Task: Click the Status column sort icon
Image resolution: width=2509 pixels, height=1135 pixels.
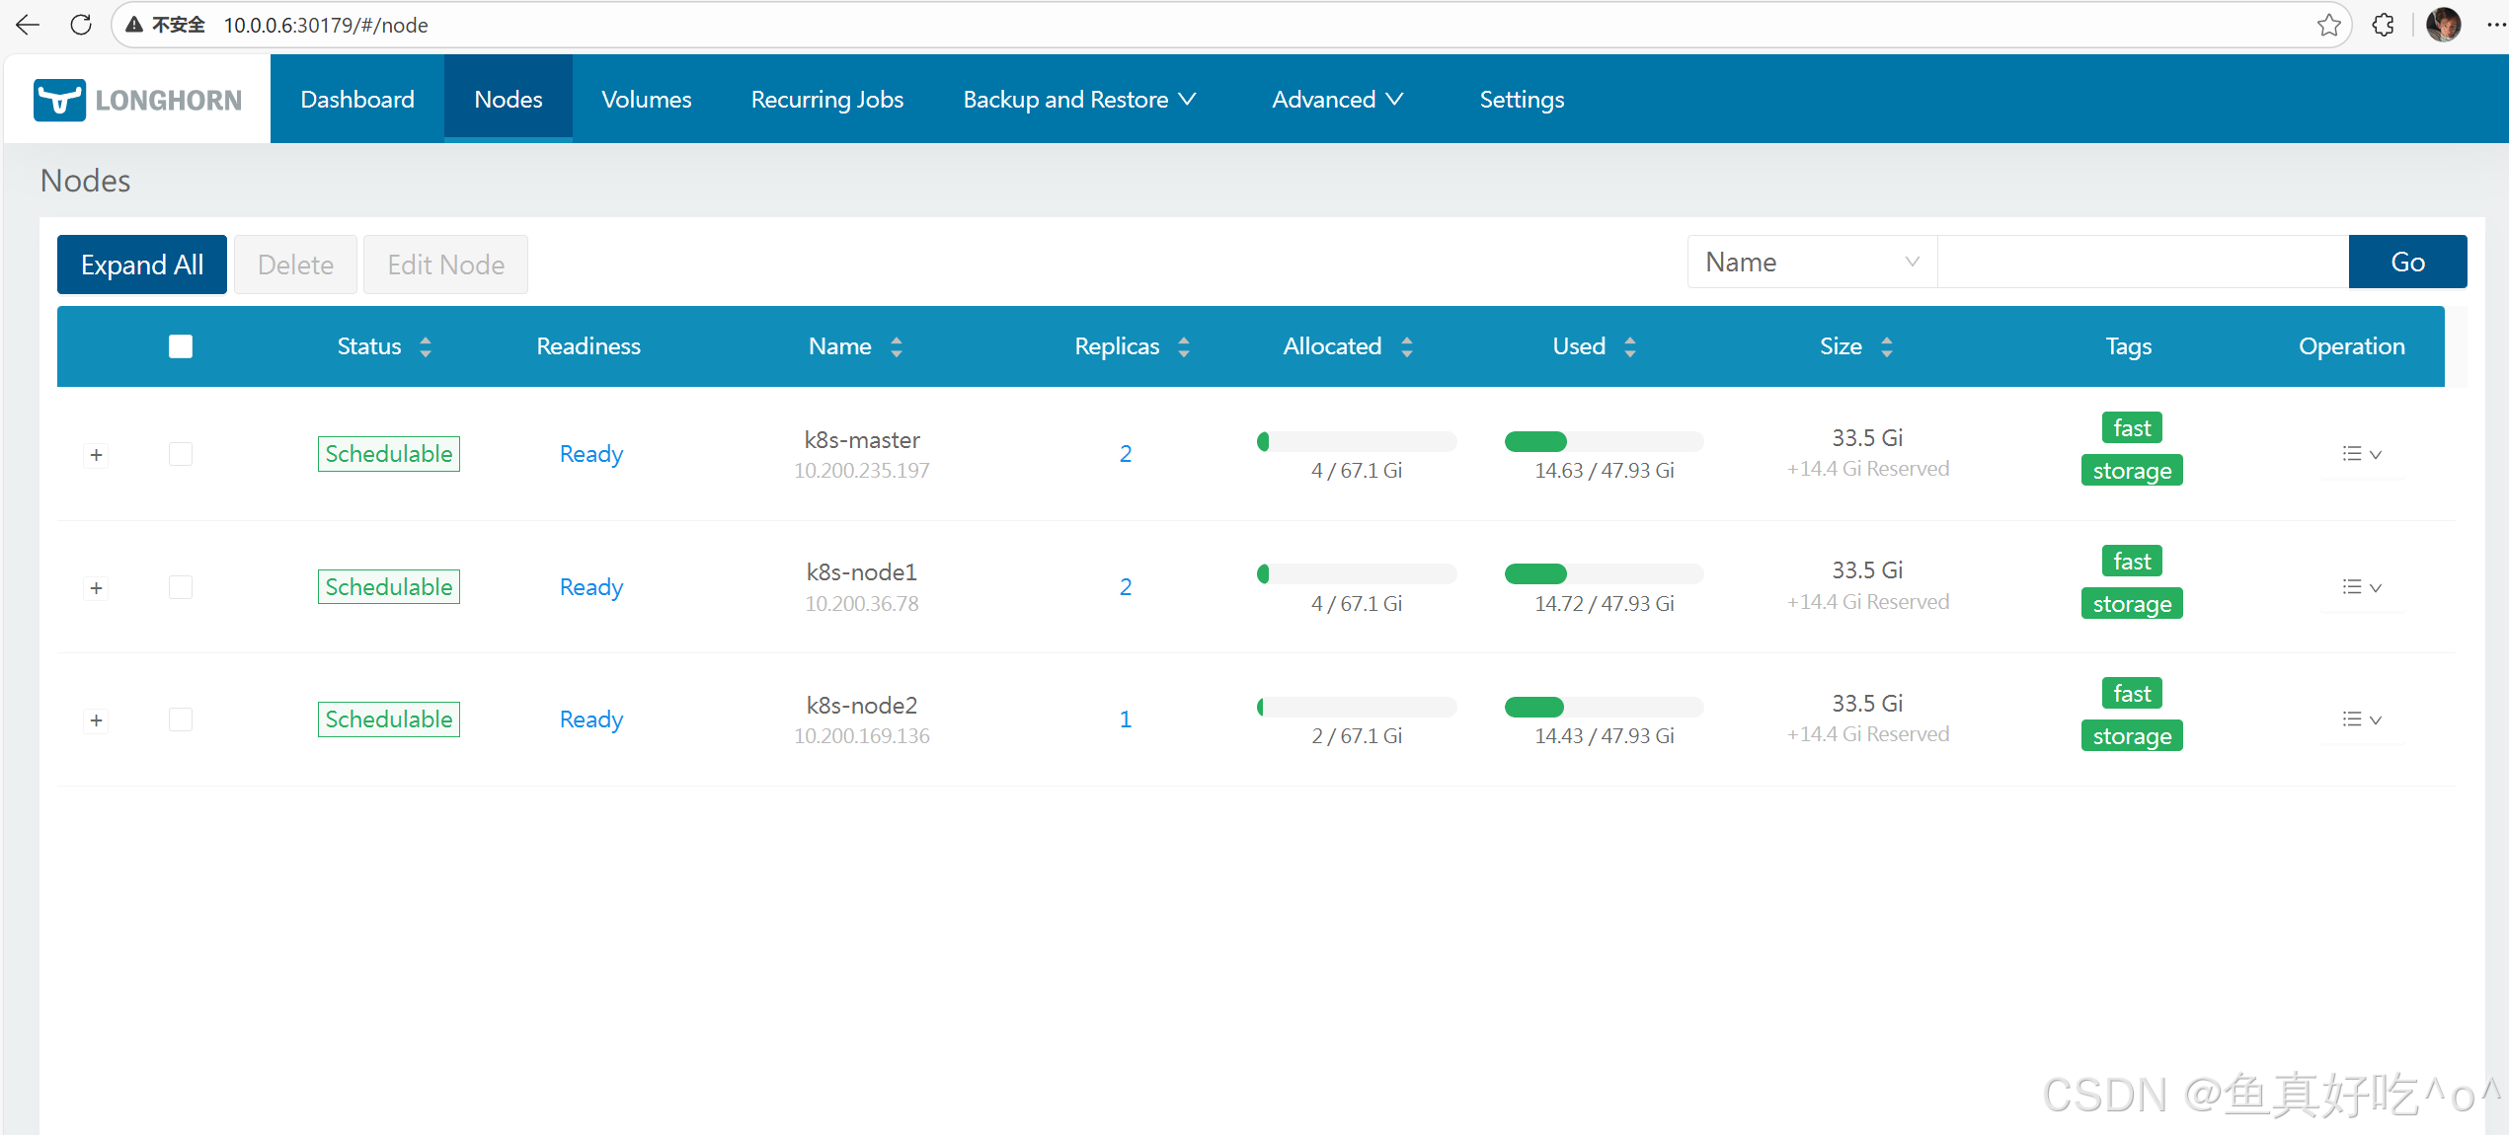Action: click(426, 346)
